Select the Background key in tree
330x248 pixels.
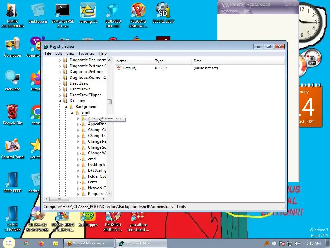[86, 107]
